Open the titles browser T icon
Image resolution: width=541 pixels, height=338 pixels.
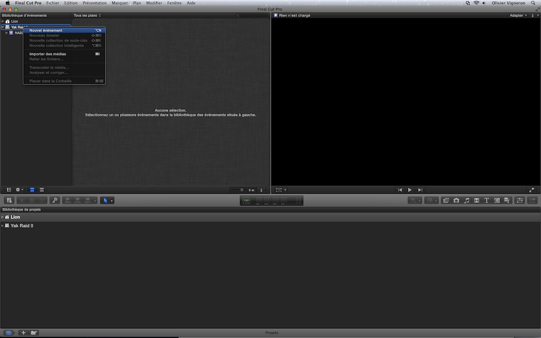[x=486, y=201]
